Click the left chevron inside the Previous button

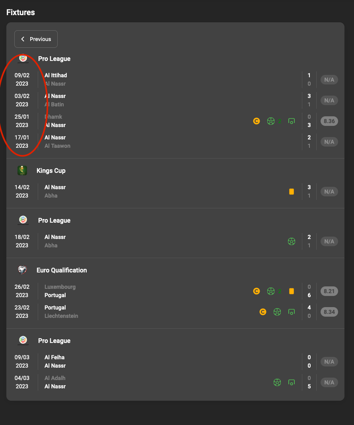pos(23,39)
